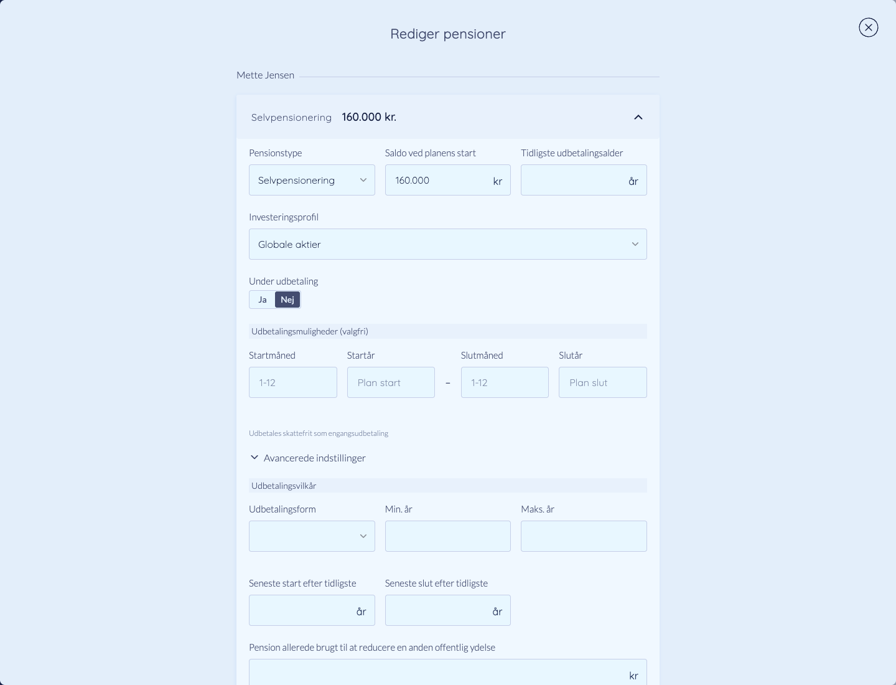
Task: Collapse Avancerede indstillinger section
Action: tap(308, 458)
